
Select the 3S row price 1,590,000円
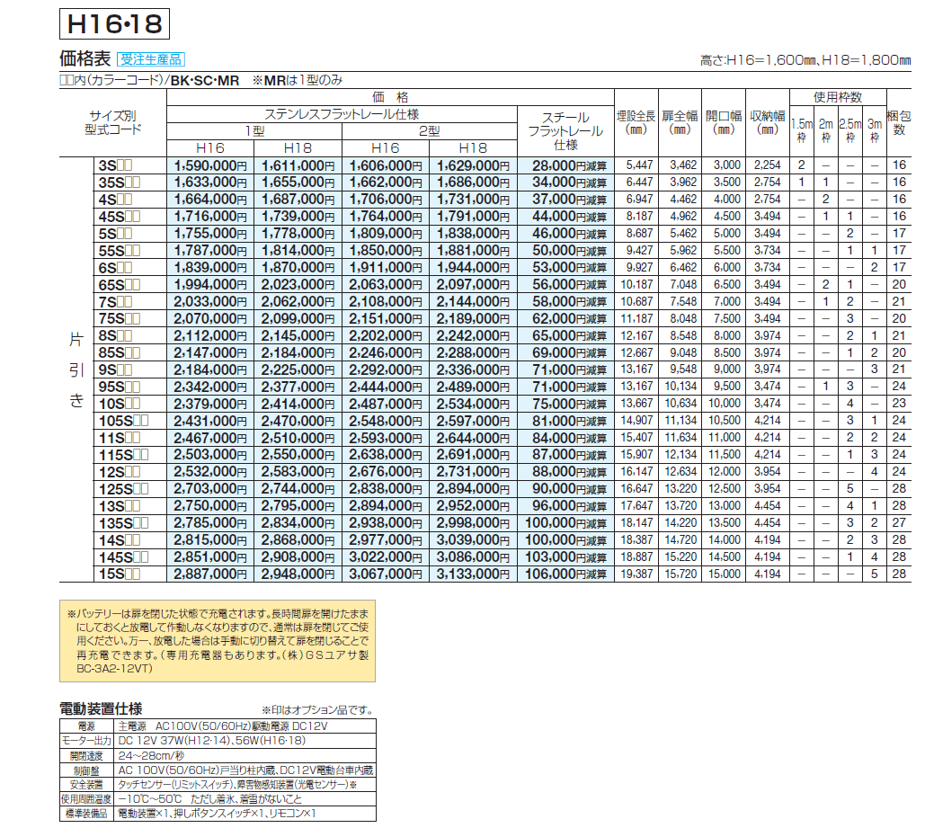point(205,165)
